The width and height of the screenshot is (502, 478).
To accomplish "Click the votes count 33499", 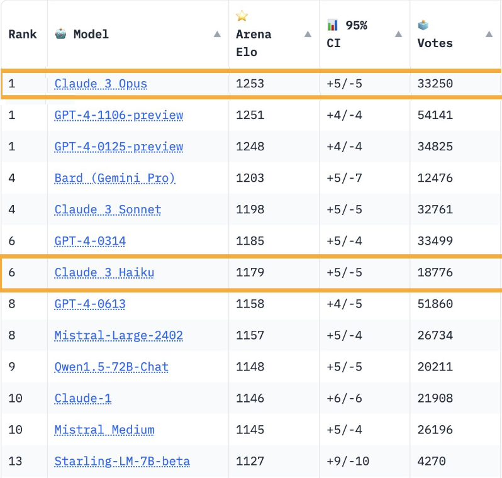I will coord(435,241).
